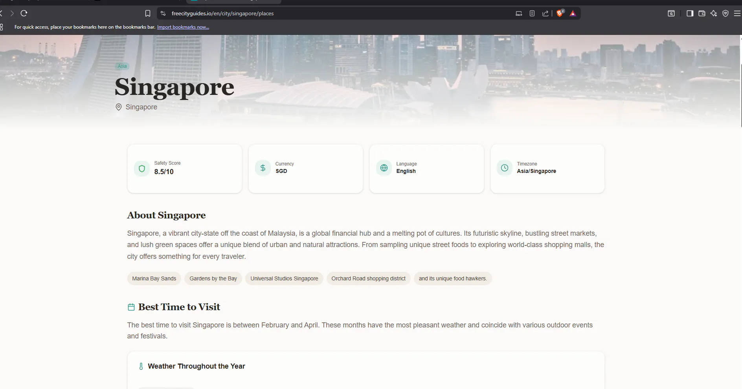The width and height of the screenshot is (742, 389).
Task: Toggle the sidebar panel icon
Action: click(690, 13)
